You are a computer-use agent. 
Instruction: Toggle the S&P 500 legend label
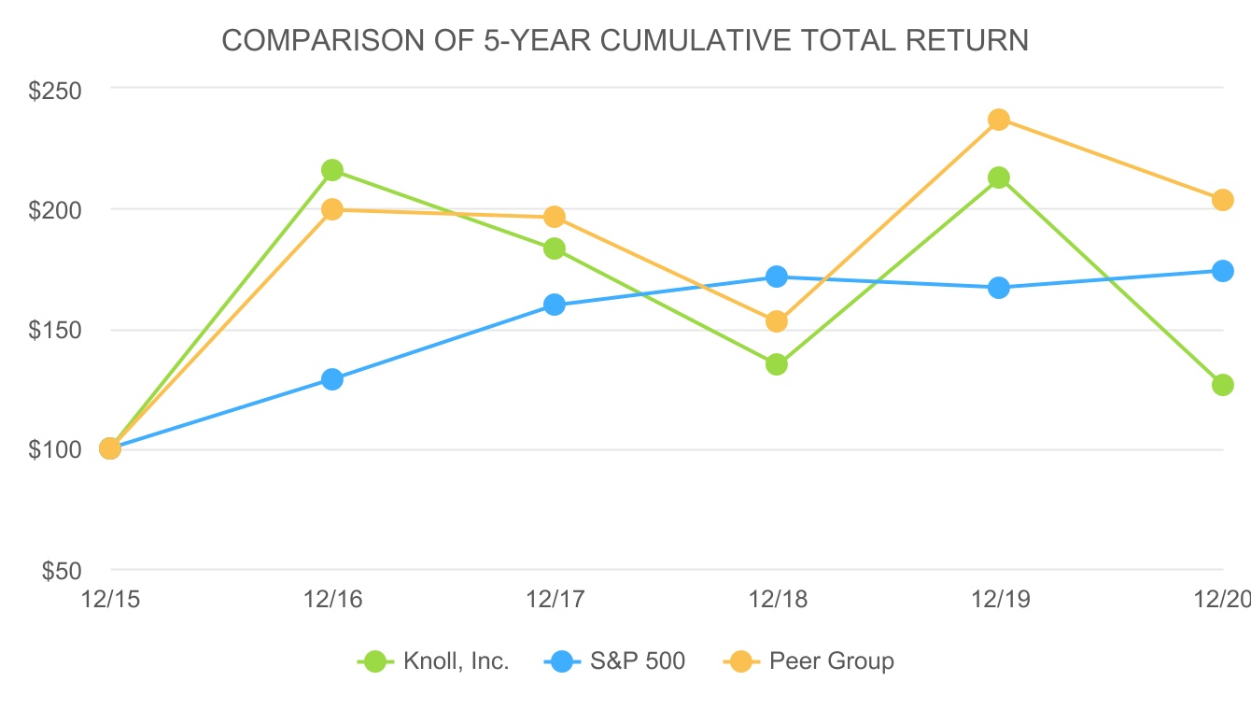point(638,661)
